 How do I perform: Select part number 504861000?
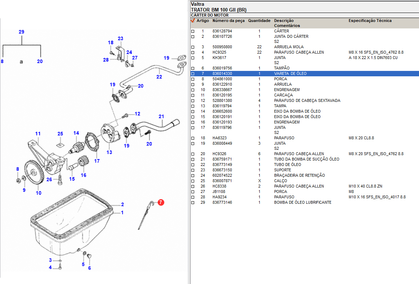222,79
